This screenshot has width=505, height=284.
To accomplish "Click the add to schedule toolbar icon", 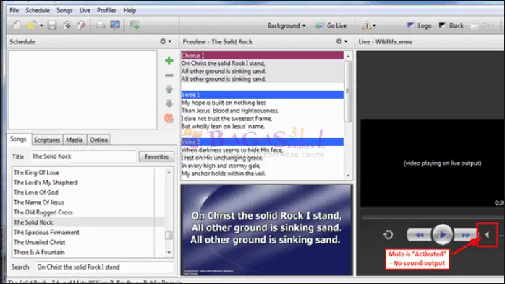I will click(135, 25).
